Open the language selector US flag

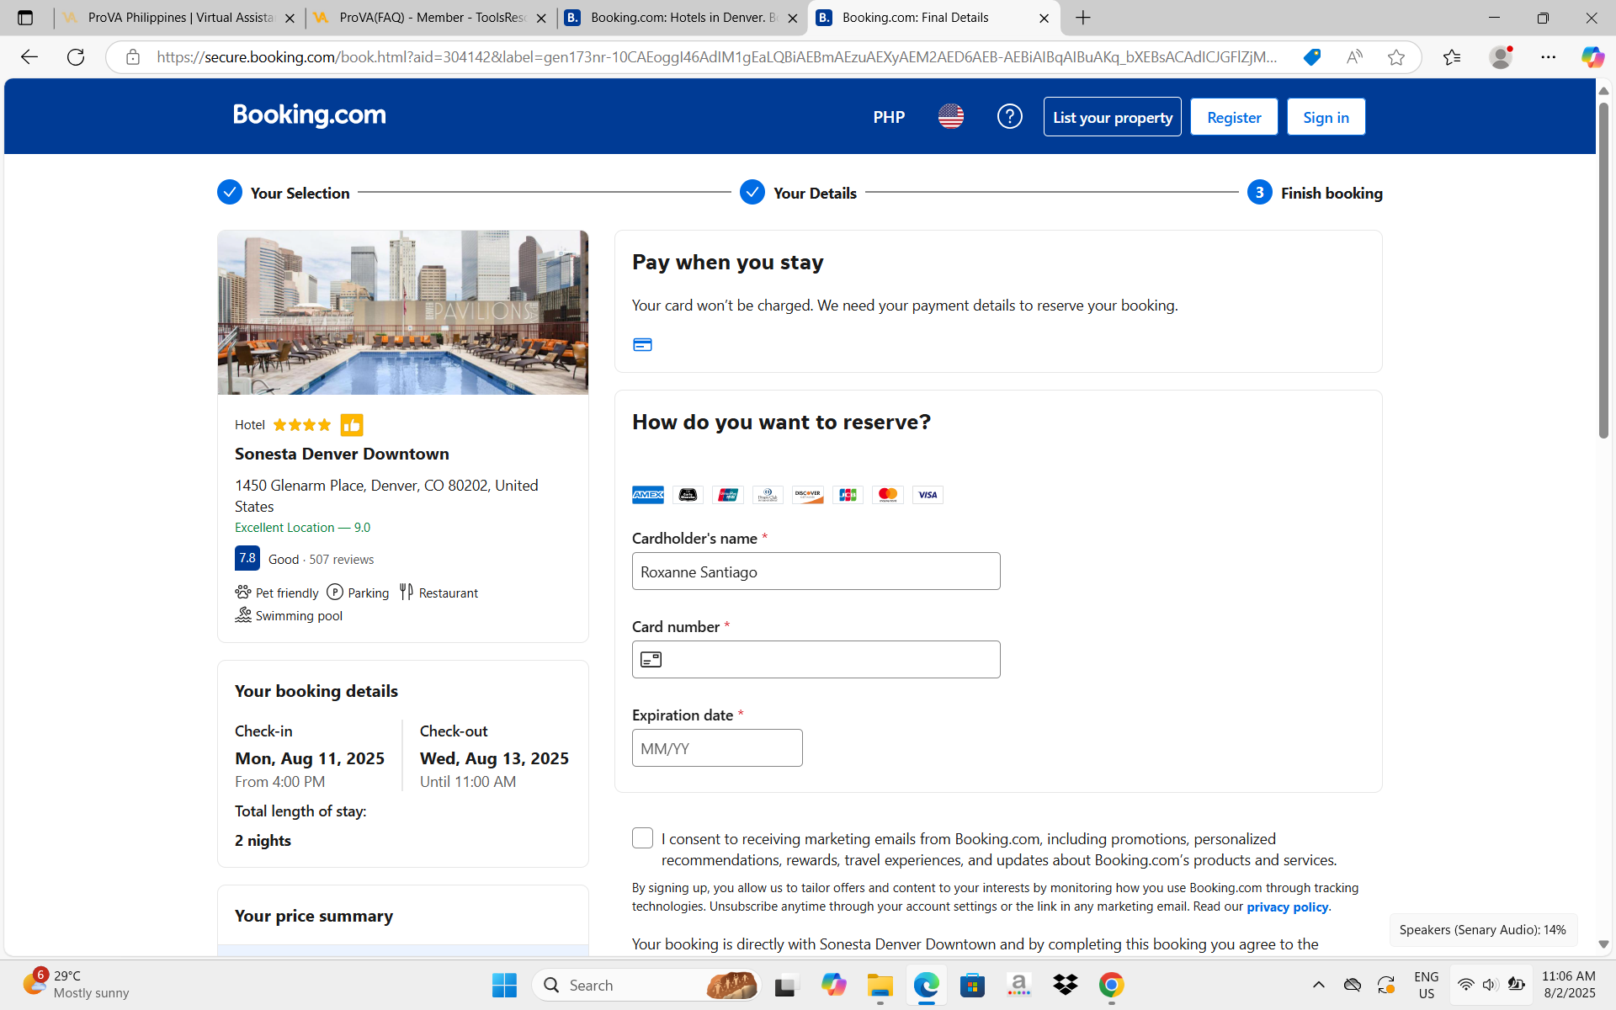click(x=951, y=116)
